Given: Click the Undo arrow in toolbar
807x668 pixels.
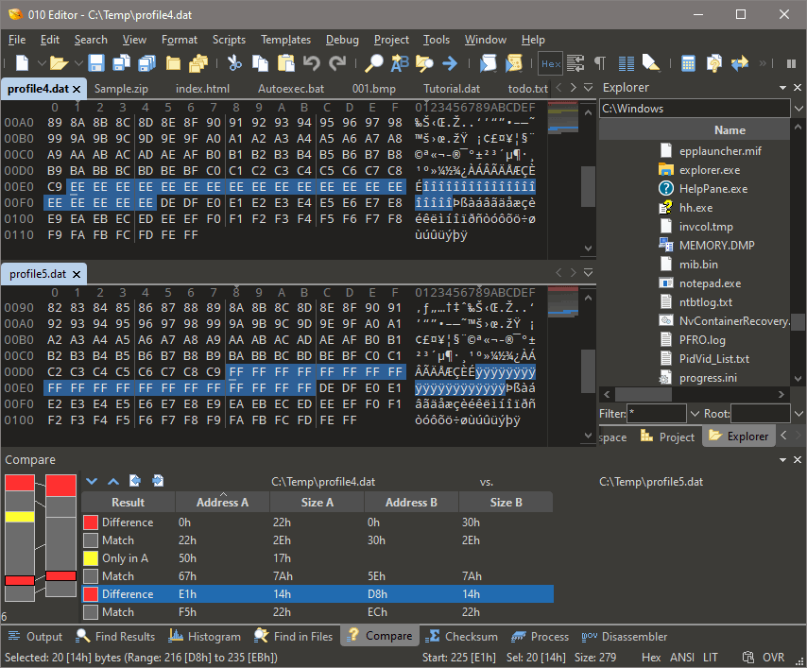Looking at the screenshot, I should [x=312, y=63].
